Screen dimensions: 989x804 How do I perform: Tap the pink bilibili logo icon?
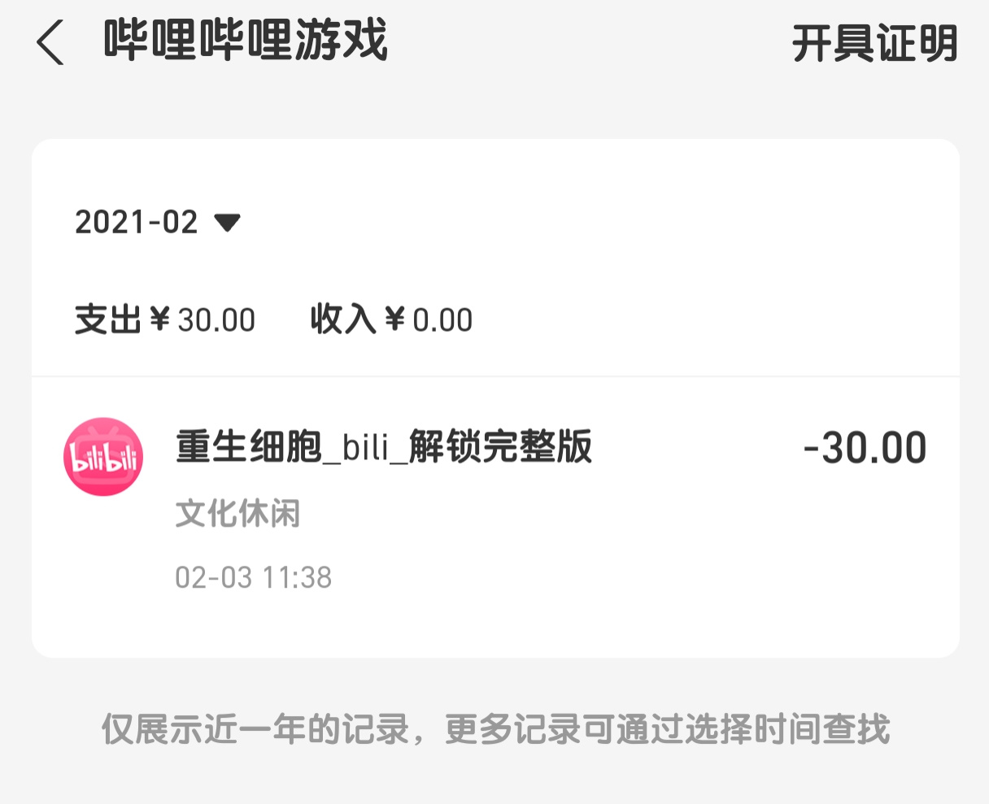point(103,457)
